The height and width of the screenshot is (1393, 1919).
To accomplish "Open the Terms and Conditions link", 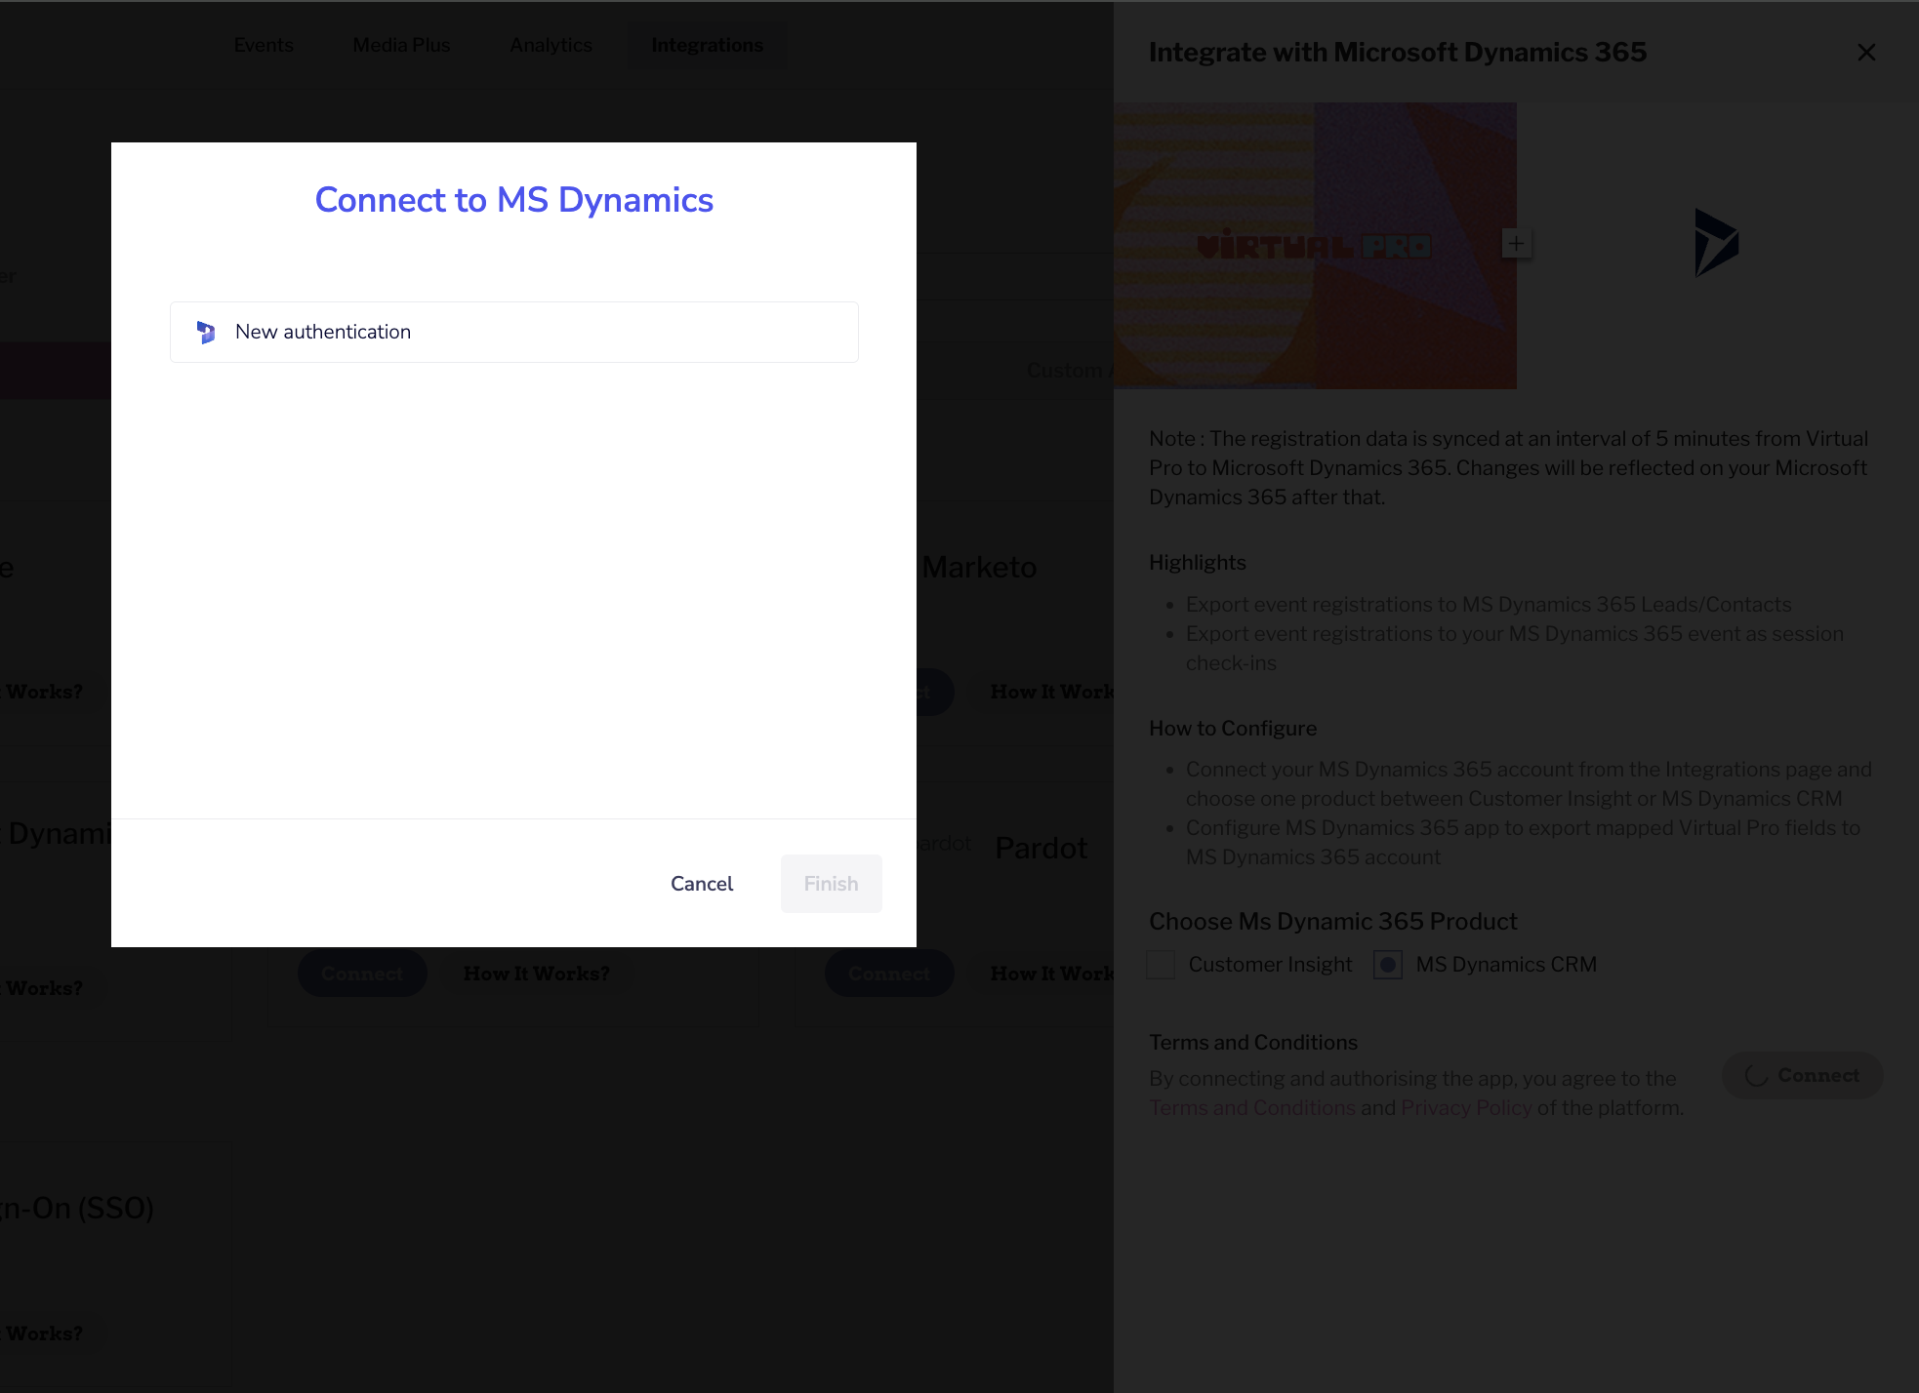I will pos(1252,1108).
